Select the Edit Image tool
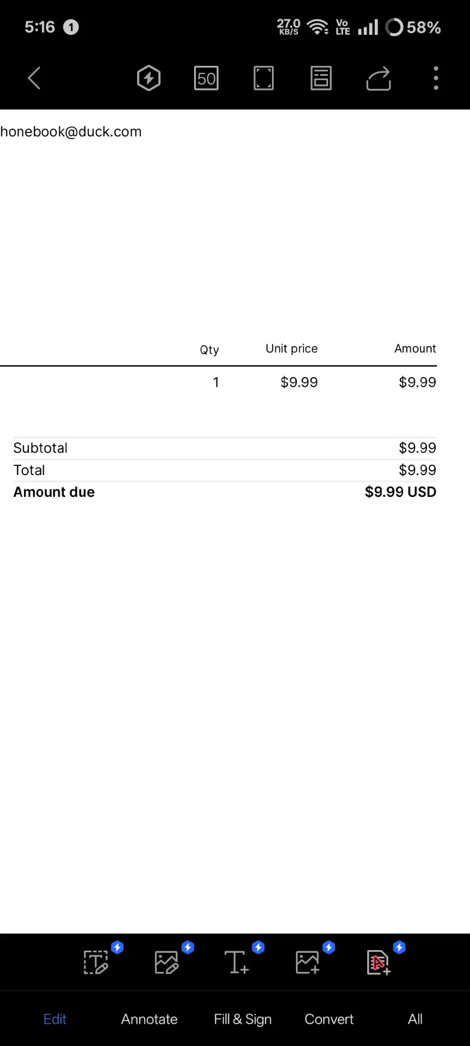This screenshot has height=1046, width=470. [166, 962]
